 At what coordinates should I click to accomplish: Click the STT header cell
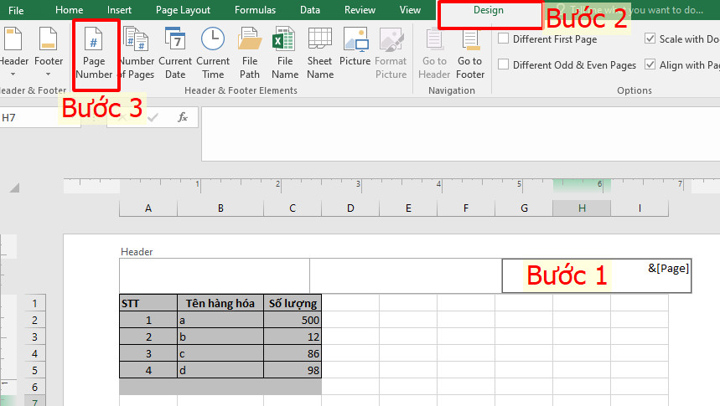tap(148, 303)
